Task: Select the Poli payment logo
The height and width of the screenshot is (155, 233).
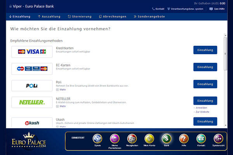Action: (32, 86)
